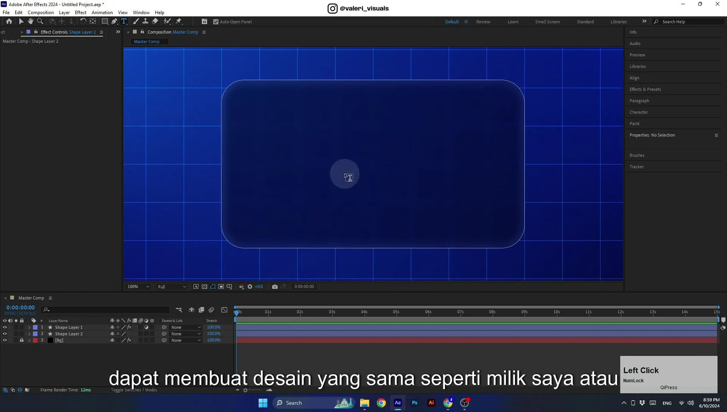Hide Shape Layer 2 with eye icon
This screenshot has height=412, width=727.
(5, 334)
